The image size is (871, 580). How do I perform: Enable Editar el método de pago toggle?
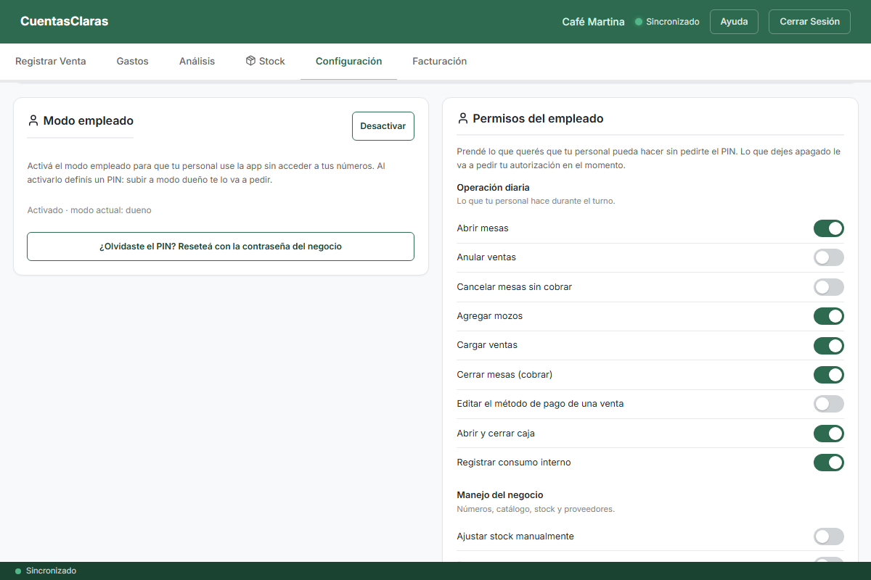pyautogui.click(x=829, y=404)
